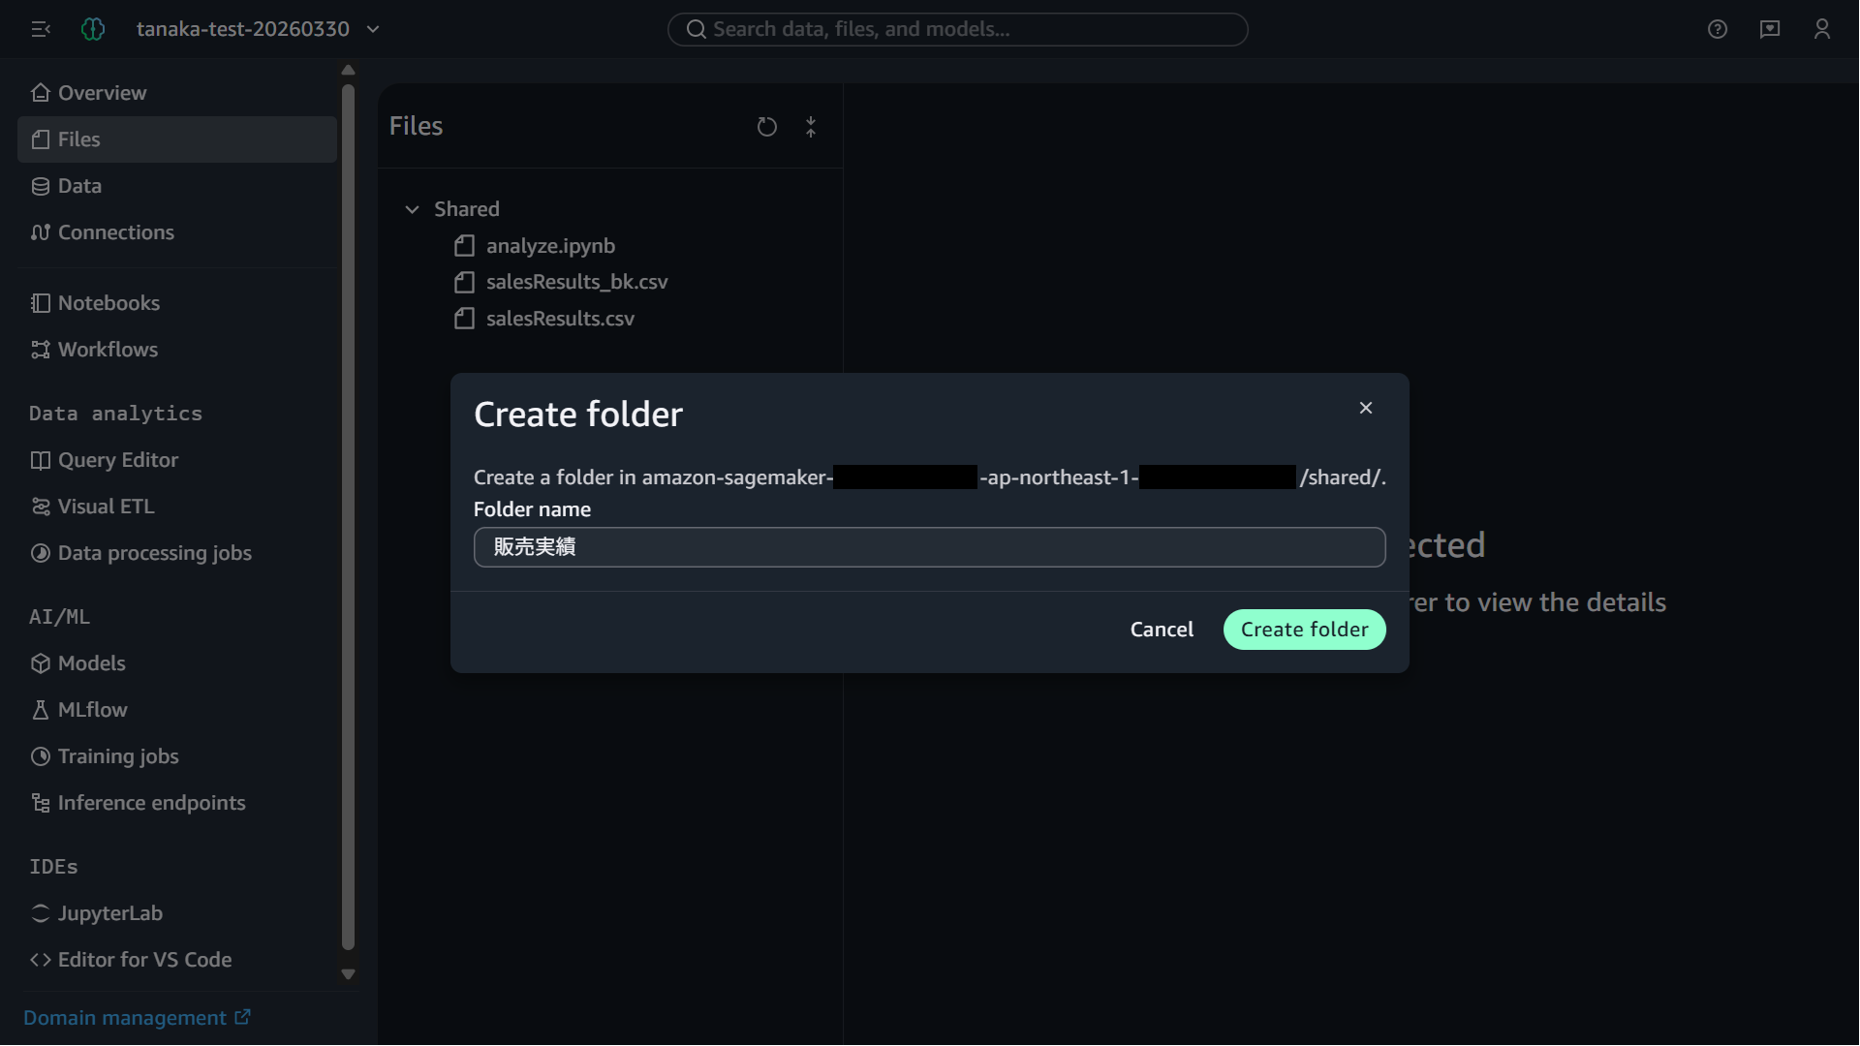
Task: Open MLflow
Action: pos(177,710)
